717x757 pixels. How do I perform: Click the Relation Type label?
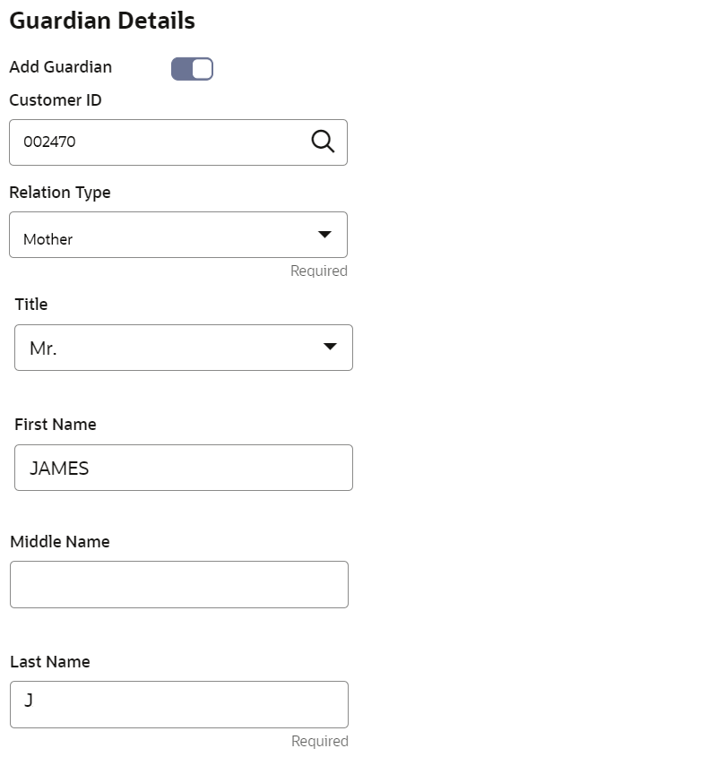(60, 193)
